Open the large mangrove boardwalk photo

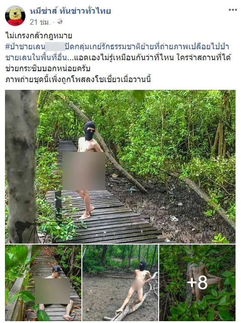(120, 167)
